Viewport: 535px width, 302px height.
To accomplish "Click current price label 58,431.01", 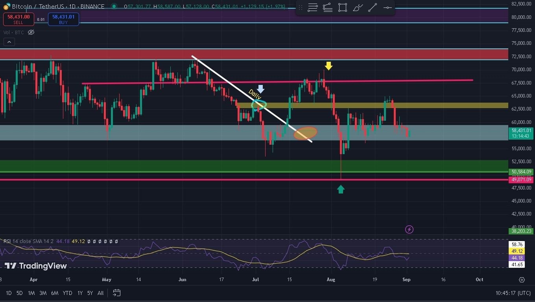I will coord(521,133).
